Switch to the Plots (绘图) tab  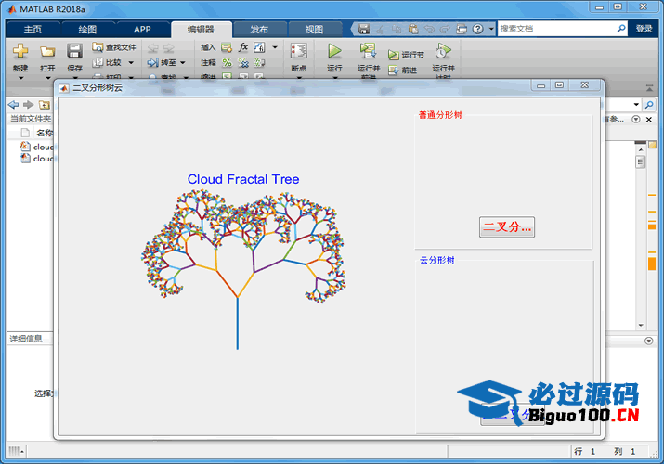[x=86, y=29]
